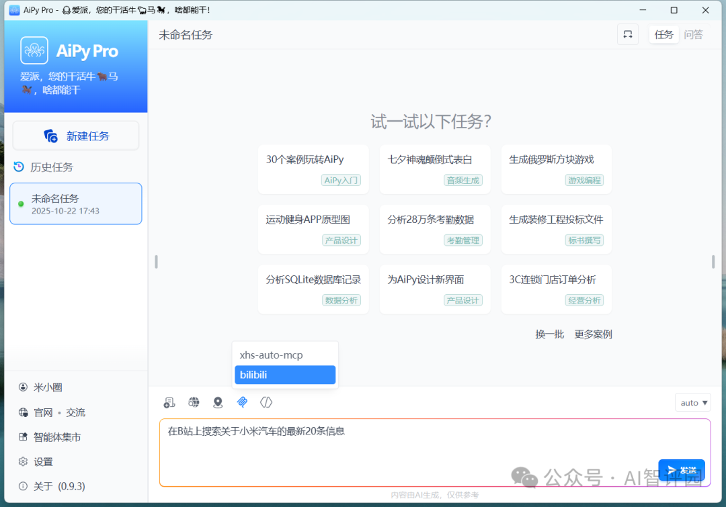
Task: Select xhs-auto-mcp from the popup list
Action: click(x=285, y=355)
